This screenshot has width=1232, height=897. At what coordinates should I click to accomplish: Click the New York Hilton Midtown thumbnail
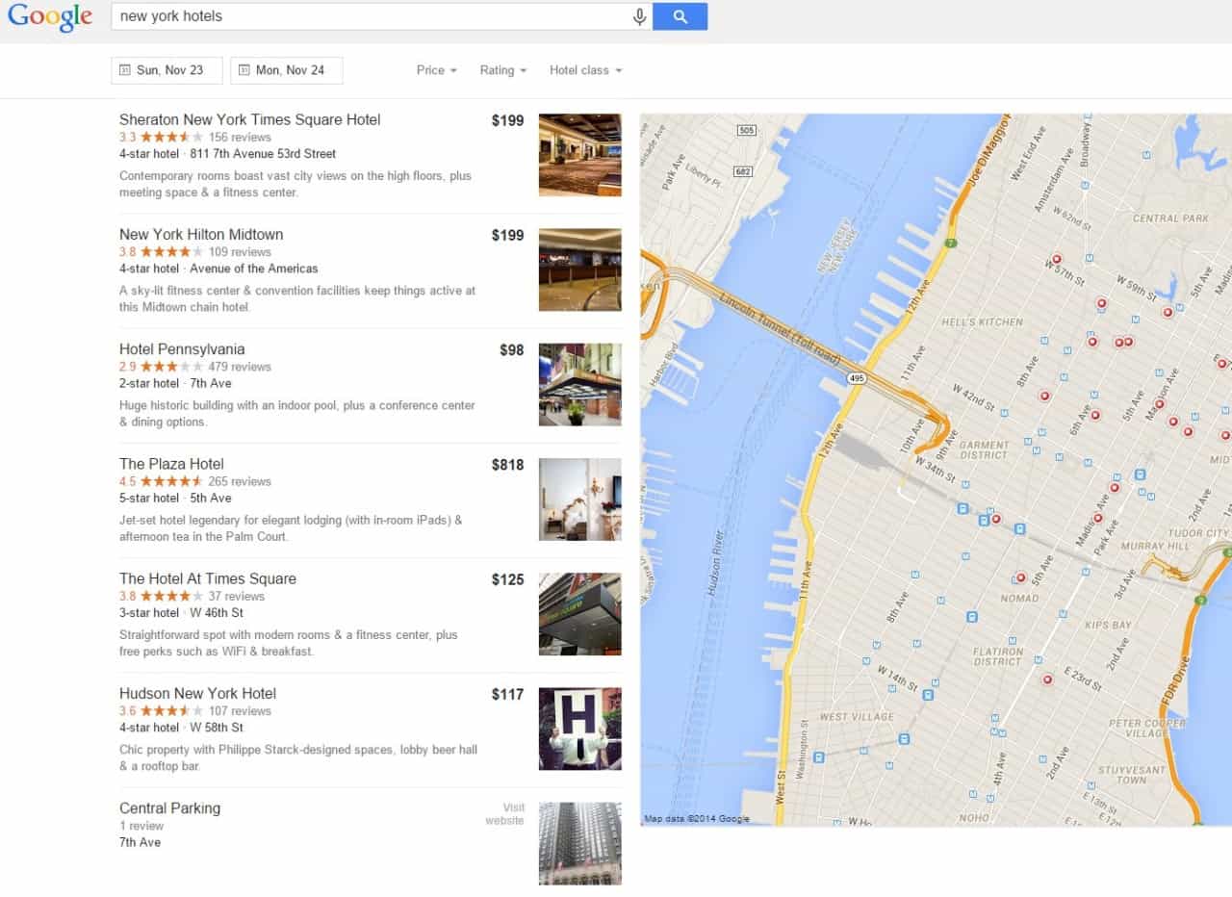coord(579,269)
